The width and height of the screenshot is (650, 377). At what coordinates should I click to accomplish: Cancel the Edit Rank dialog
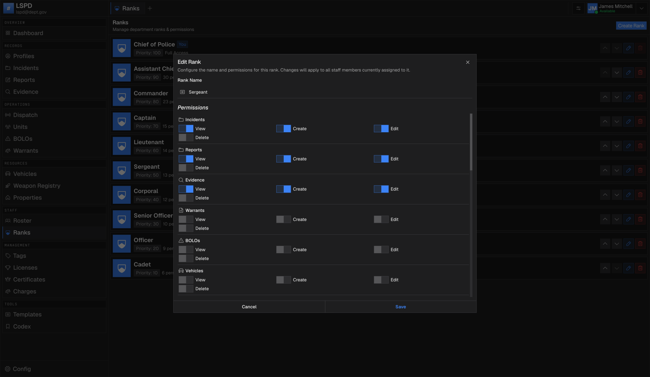coord(249,307)
